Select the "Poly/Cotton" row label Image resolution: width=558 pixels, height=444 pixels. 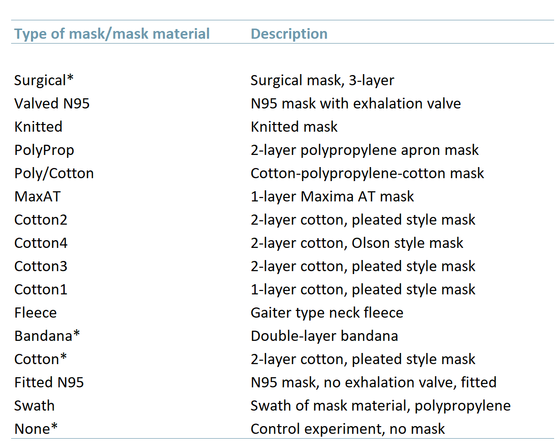[54, 173]
